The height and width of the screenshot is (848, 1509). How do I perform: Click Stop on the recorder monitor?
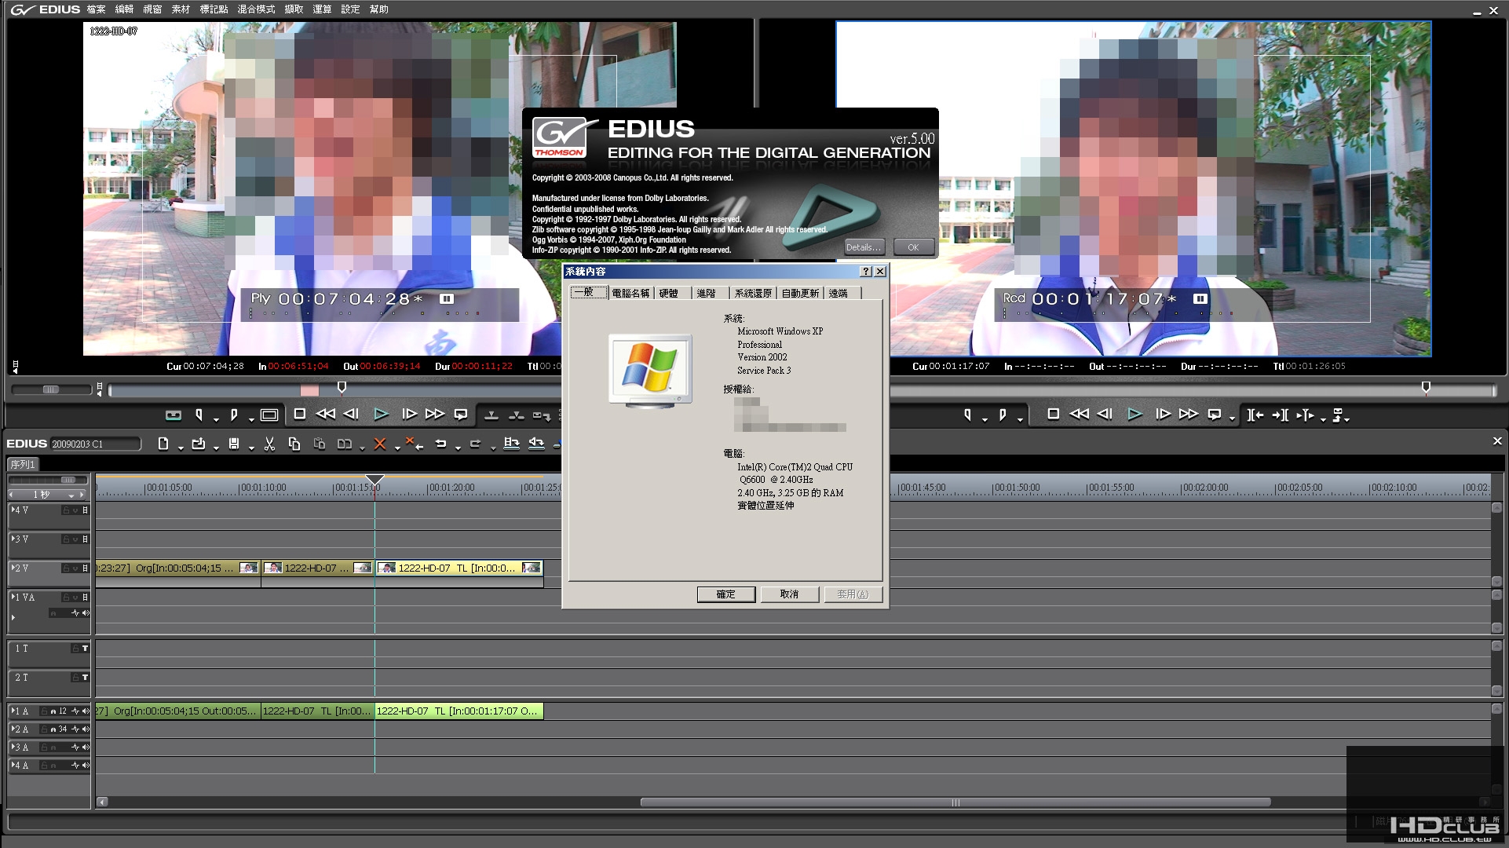pyautogui.click(x=1054, y=414)
